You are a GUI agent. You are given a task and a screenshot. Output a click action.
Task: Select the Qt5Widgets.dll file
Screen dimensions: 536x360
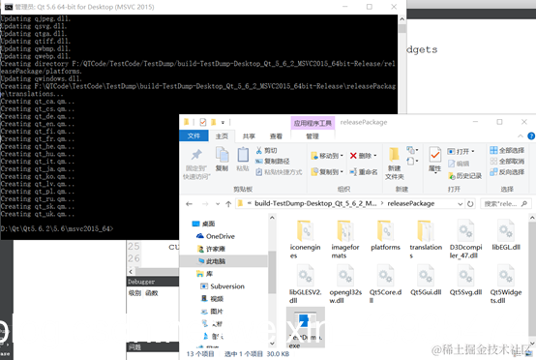click(x=506, y=284)
